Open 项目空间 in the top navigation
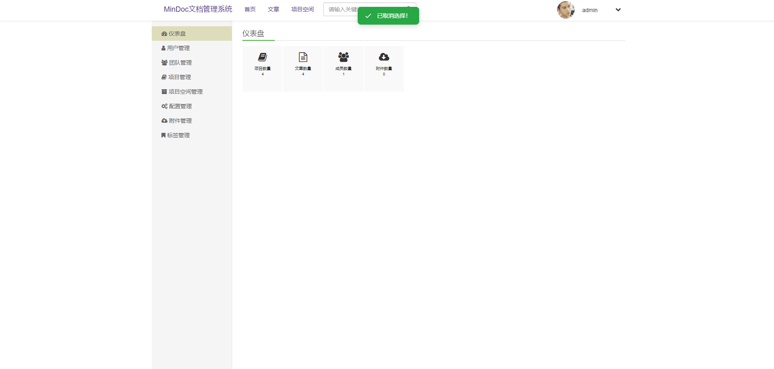 [x=303, y=9]
